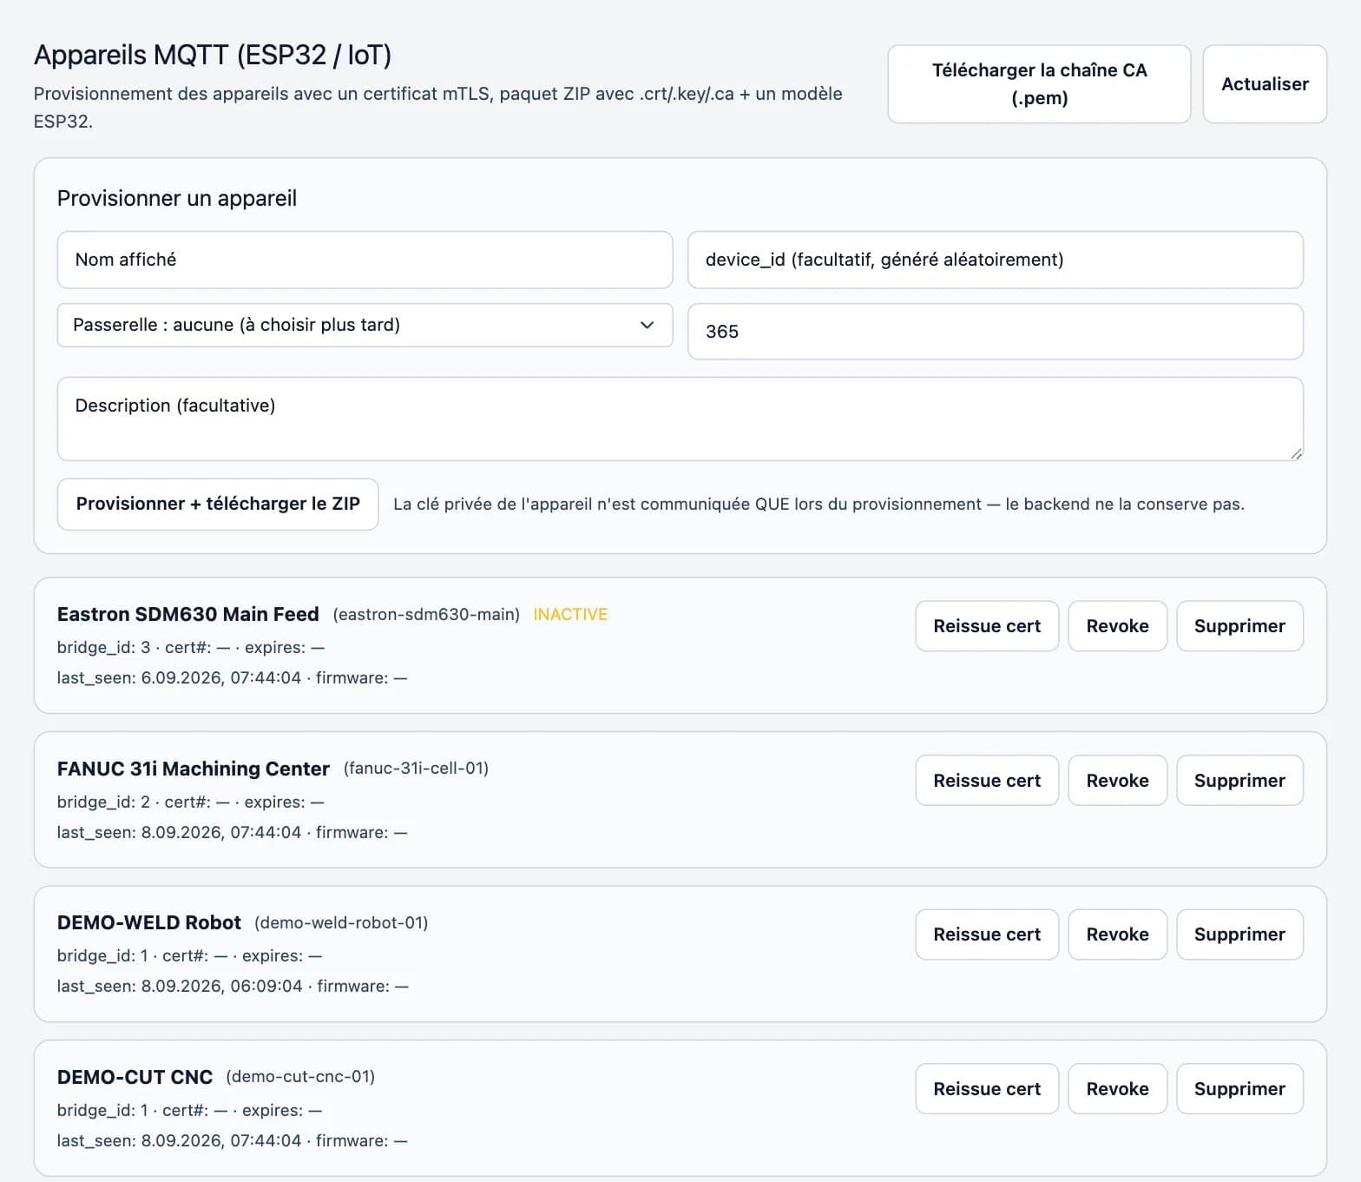Image resolution: width=1361 pixels, height=1182 pixels.
Task: Revoke the Eastron SDM630 Main Feed certificate
Action: point(1117,626)
